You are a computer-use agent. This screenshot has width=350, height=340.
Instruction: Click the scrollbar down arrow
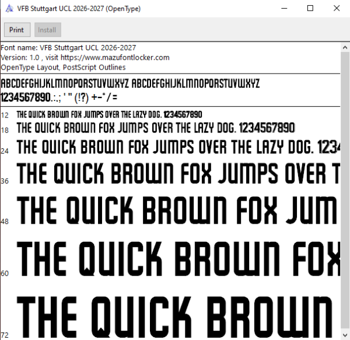click(x=345, y=335)
